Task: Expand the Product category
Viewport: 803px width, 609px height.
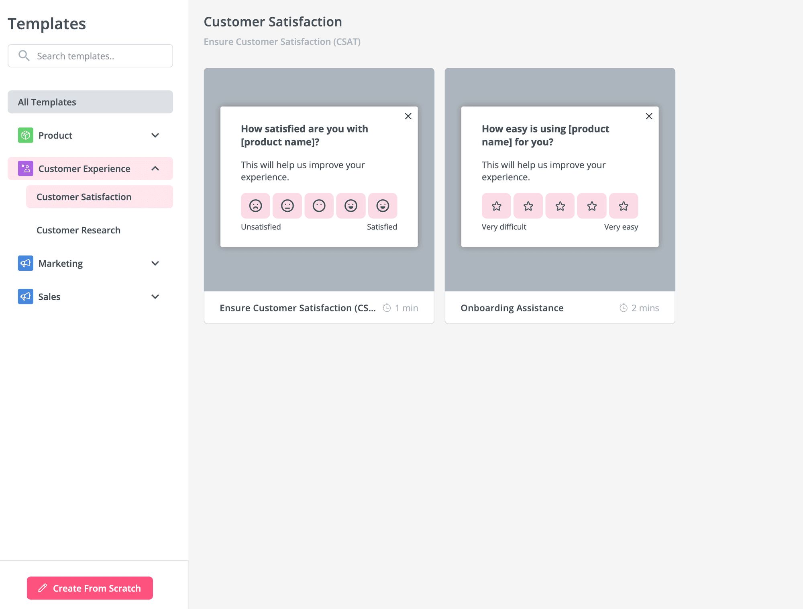Action: (155, 135)
